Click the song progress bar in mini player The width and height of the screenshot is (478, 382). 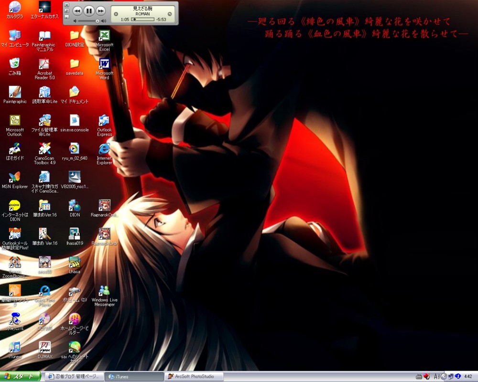tap(142, 19)
